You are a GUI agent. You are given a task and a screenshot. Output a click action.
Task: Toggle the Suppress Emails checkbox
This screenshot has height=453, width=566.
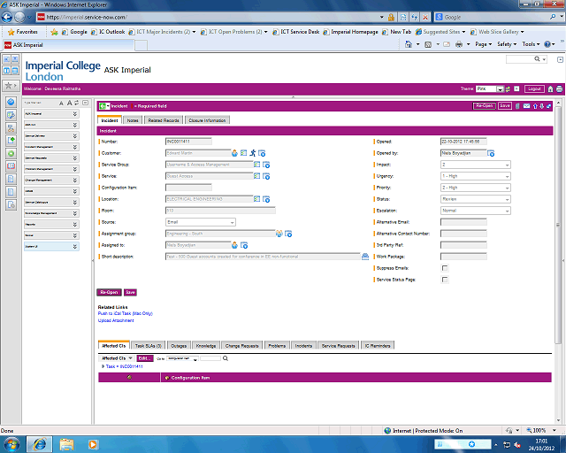coord(444,268)
